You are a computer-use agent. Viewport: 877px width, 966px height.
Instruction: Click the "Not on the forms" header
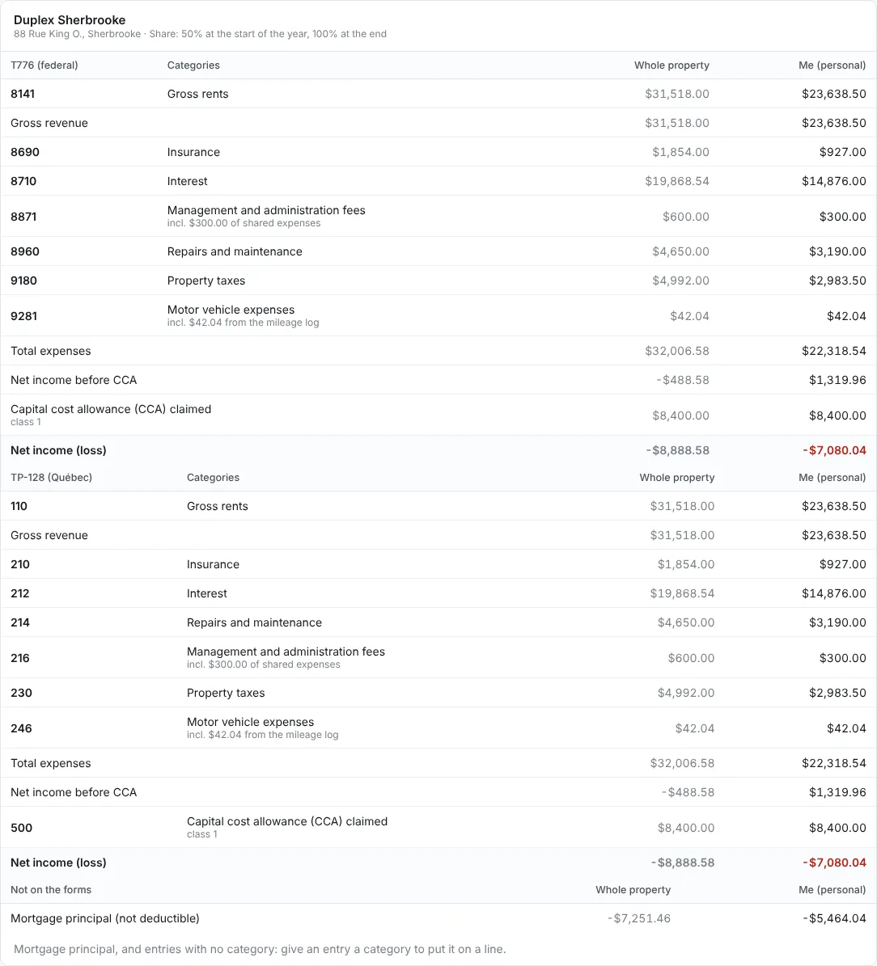coord(51,889)
